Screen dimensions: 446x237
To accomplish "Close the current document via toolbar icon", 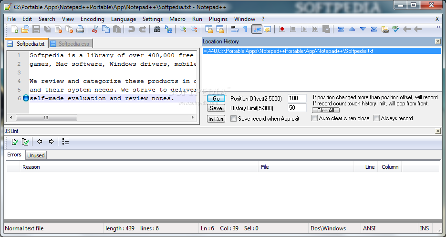I will coord(58,29).
